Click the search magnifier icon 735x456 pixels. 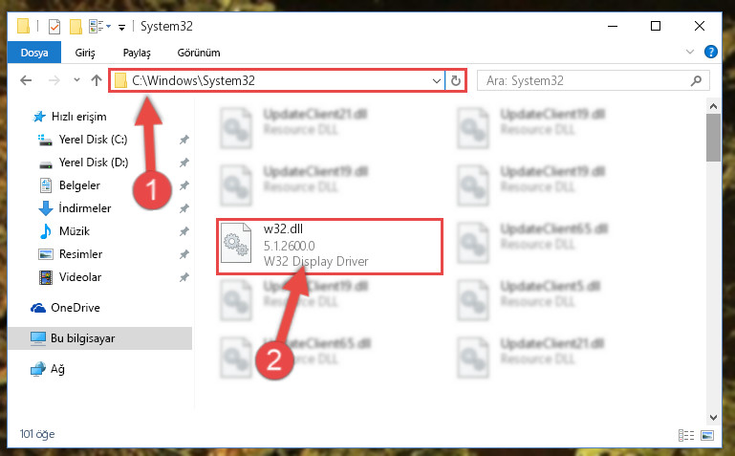(696, 80)
